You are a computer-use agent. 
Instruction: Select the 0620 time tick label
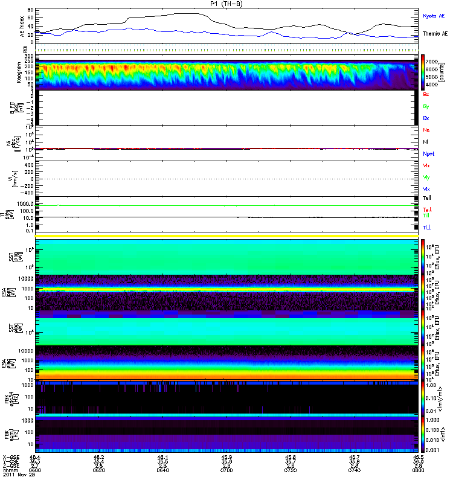pos(98,470)
